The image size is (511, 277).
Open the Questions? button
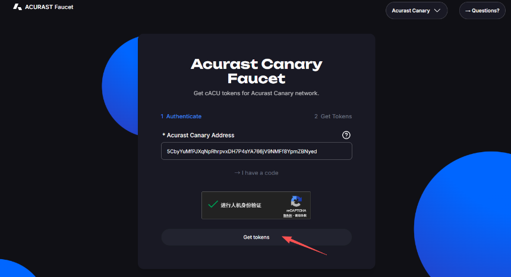482,11
